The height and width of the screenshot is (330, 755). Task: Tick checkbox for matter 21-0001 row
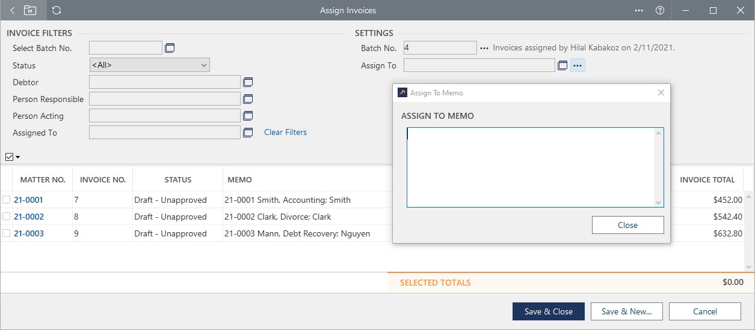[x=7, y=200]
